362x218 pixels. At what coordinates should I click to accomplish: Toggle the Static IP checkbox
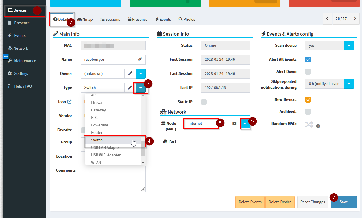click(x=204, y=102)
